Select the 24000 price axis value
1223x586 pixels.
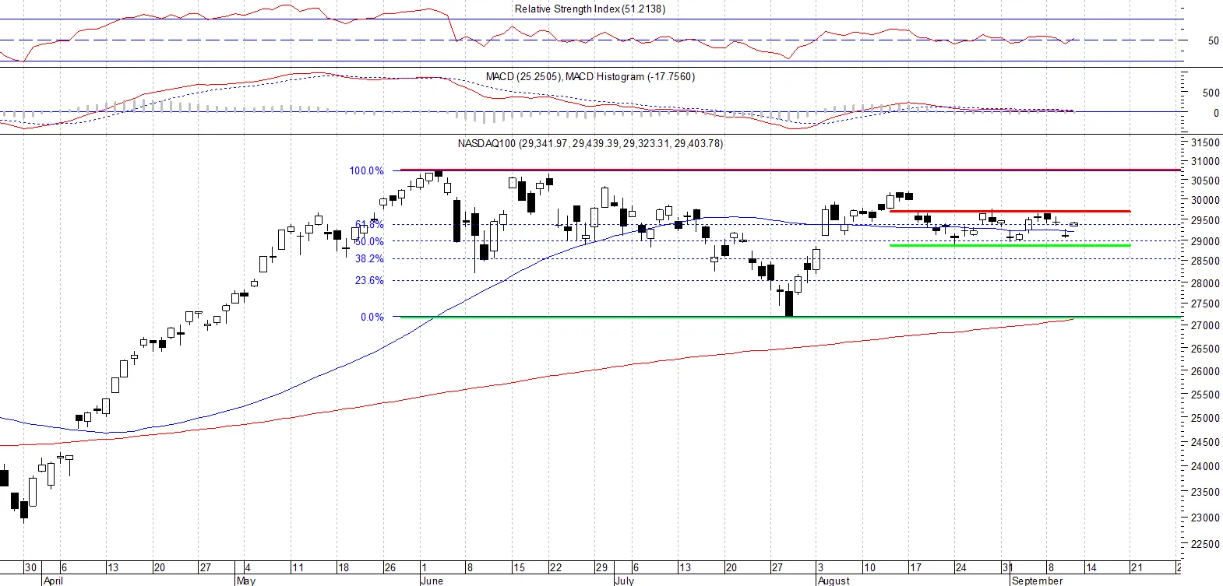coord(1205,466)
